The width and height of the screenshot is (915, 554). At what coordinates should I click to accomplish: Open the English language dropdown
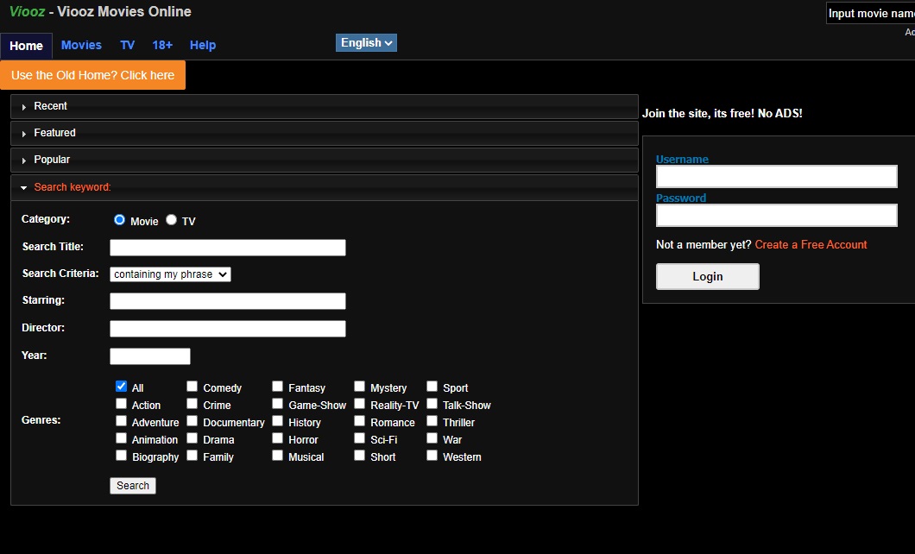click(x=367, y=42)
